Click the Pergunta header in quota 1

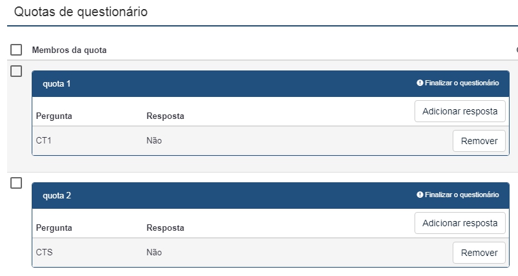click(54, 116)
